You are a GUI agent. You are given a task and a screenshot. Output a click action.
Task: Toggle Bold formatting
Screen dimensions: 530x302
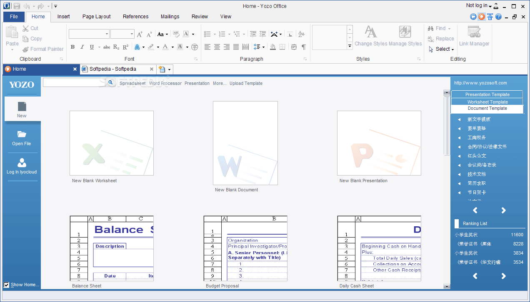(72, 47)
